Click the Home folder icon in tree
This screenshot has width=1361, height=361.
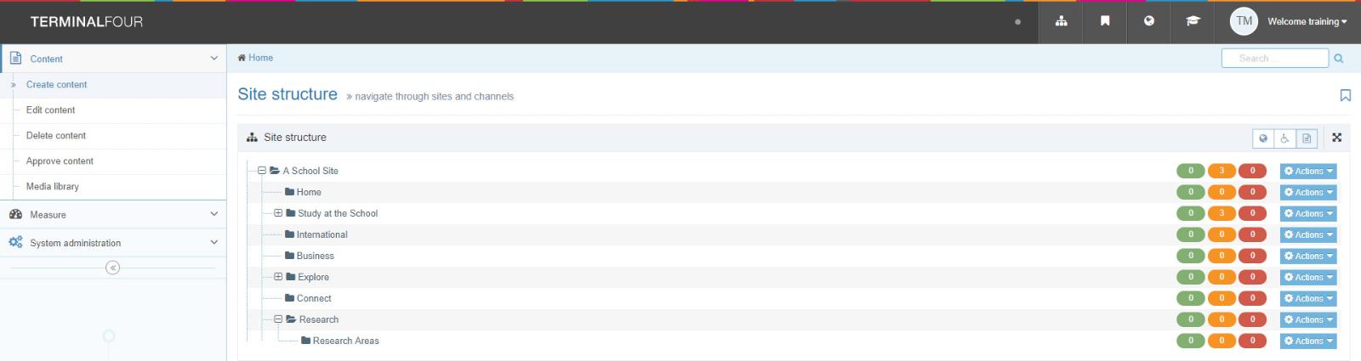click(x=289, y=192)
